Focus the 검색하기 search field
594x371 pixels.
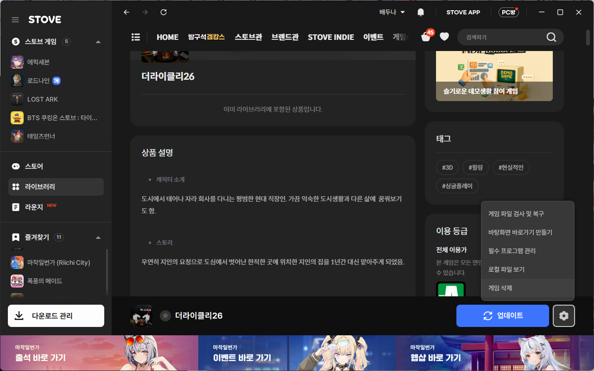pyautogui.click(x=503, y=37)
